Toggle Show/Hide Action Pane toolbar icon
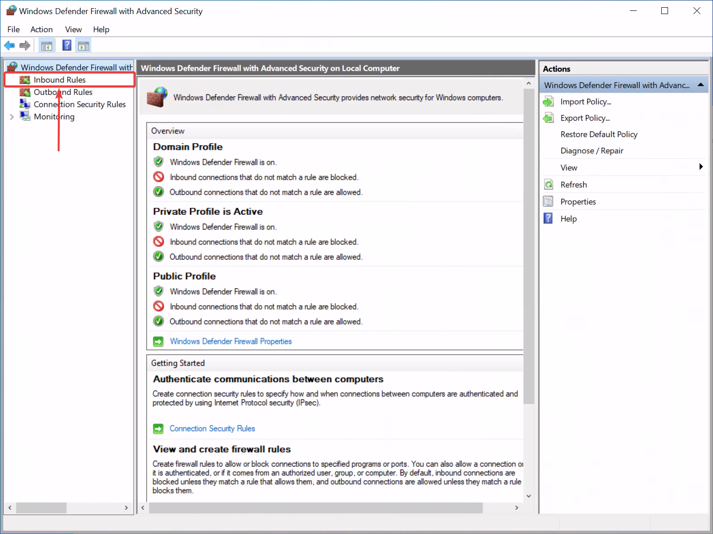Viewport: 713px width, 534px height. [x=84, y=45]
